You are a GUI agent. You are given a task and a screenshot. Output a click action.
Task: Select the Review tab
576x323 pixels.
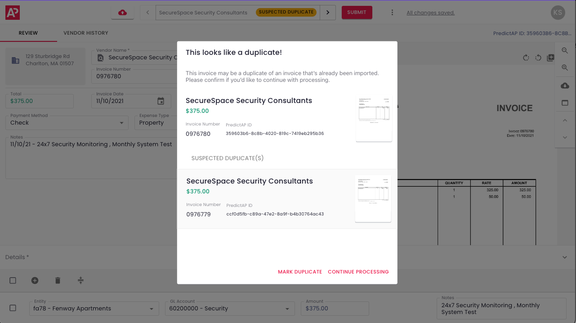(x=28, y=33)
